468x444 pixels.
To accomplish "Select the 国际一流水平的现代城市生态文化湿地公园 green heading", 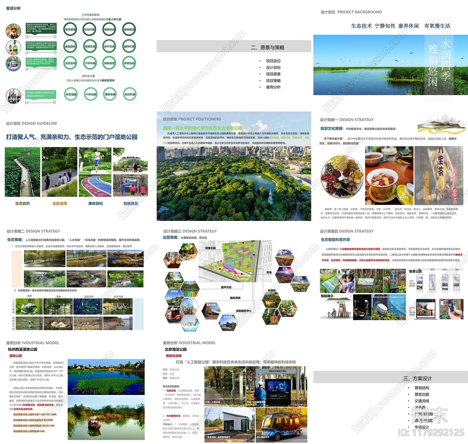I will point(202,128).
